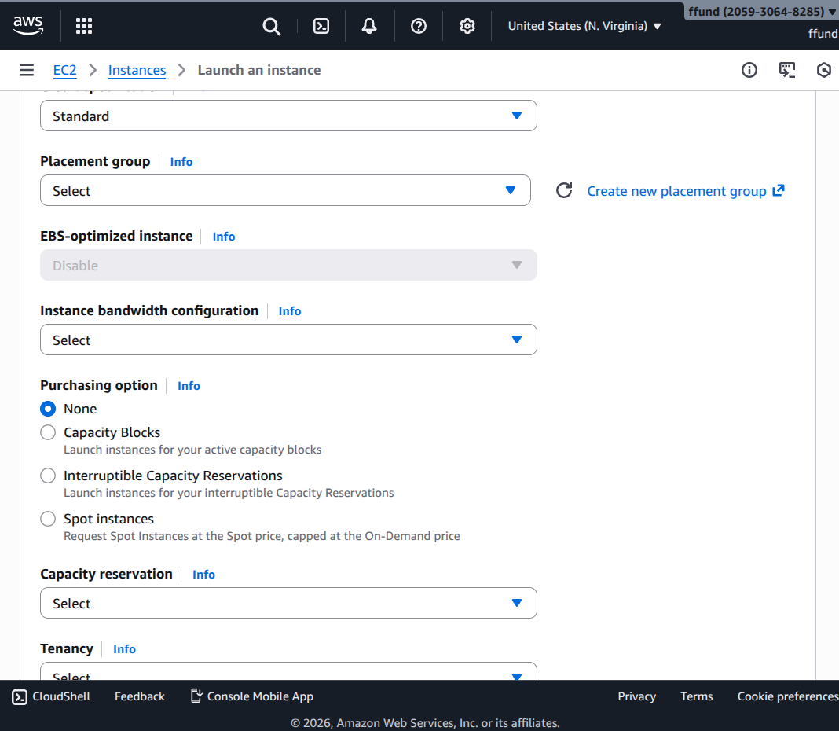Select Capacity Blocks purchasing option
This screenshot has width=839, height=731.
click(x=48, y=432)
